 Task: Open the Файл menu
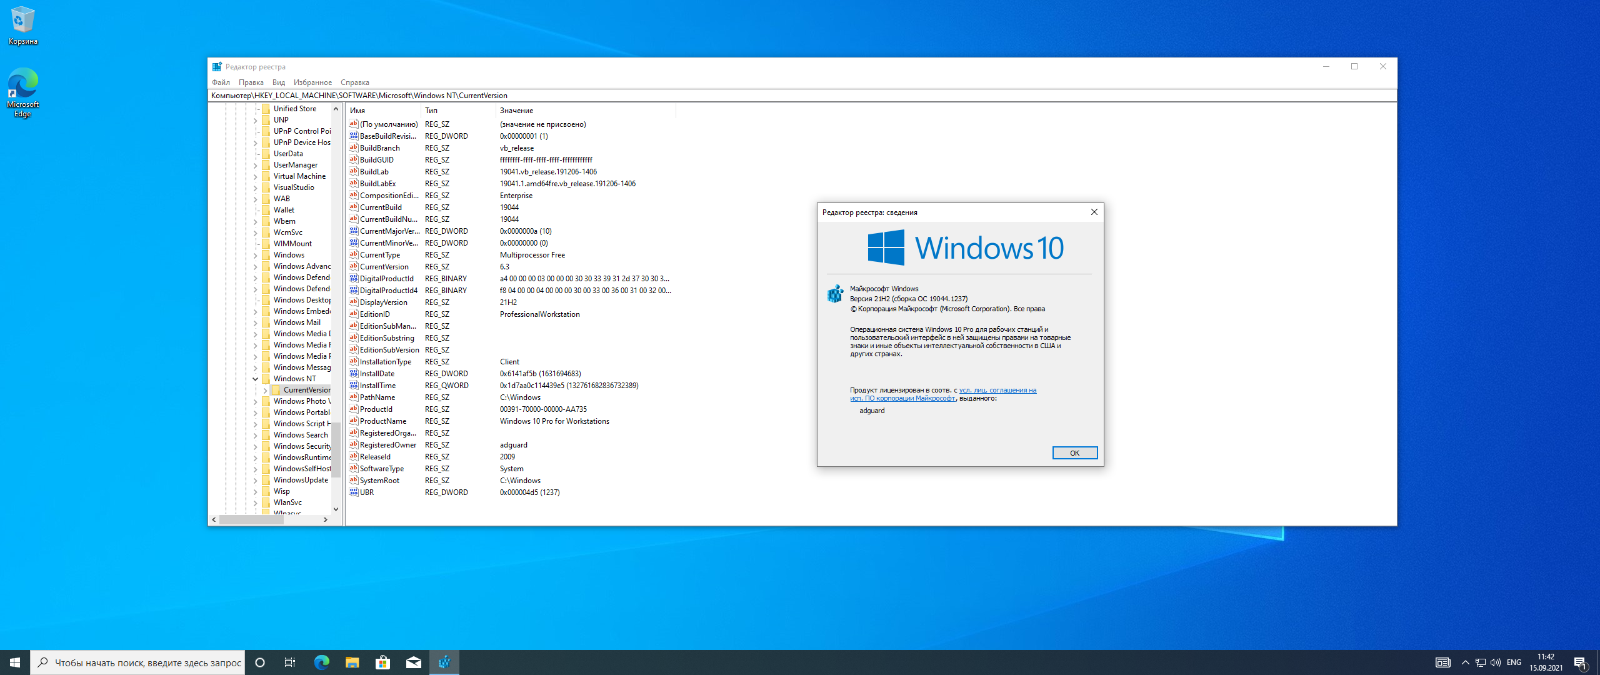pyautogui.click(x=221, y=82)
